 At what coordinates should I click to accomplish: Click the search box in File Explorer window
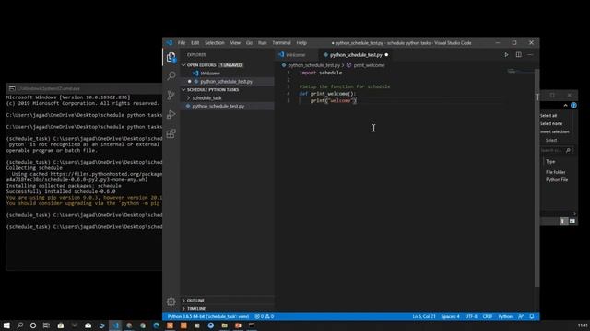[557, 150]
